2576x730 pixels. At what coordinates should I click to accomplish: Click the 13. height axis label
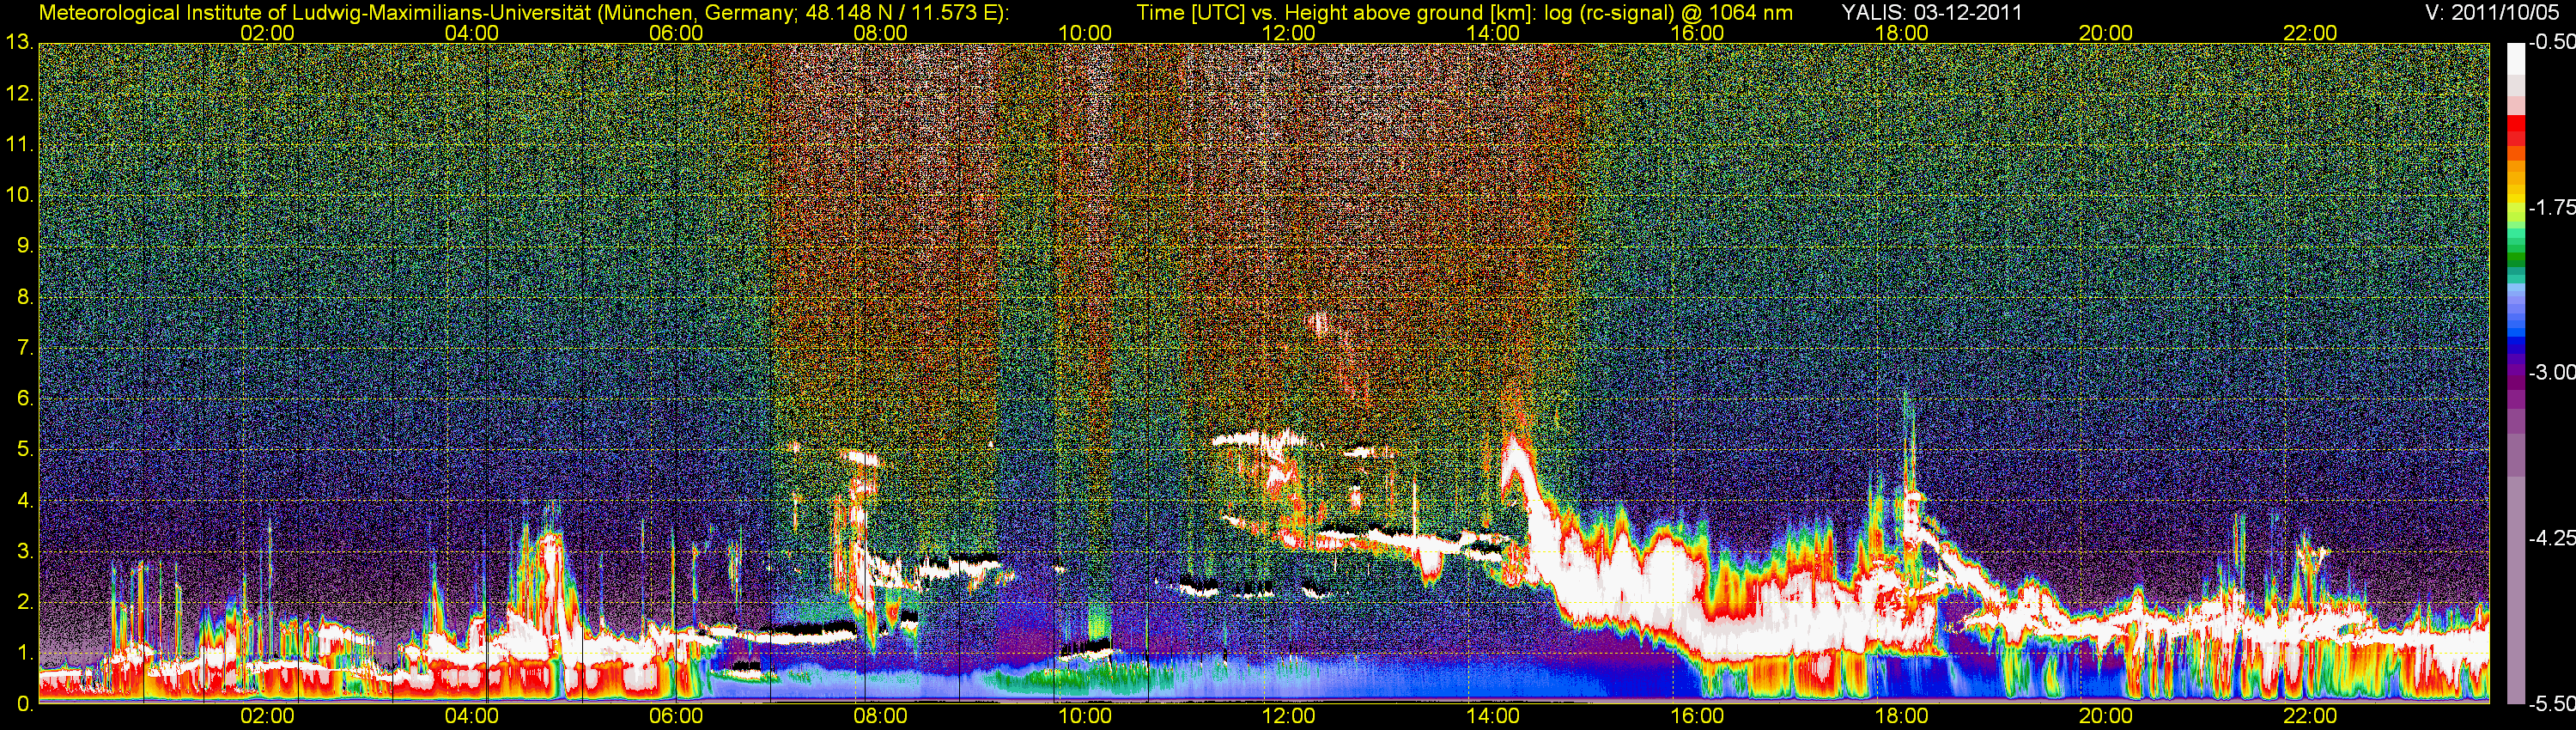pyautogui.click(x=20, y=43)
